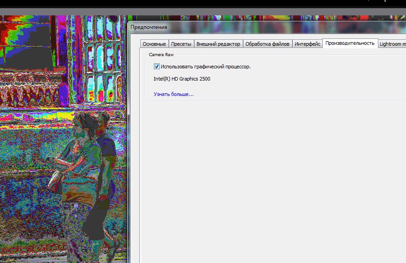Click the Camera Raw group label

click(158, 54)
